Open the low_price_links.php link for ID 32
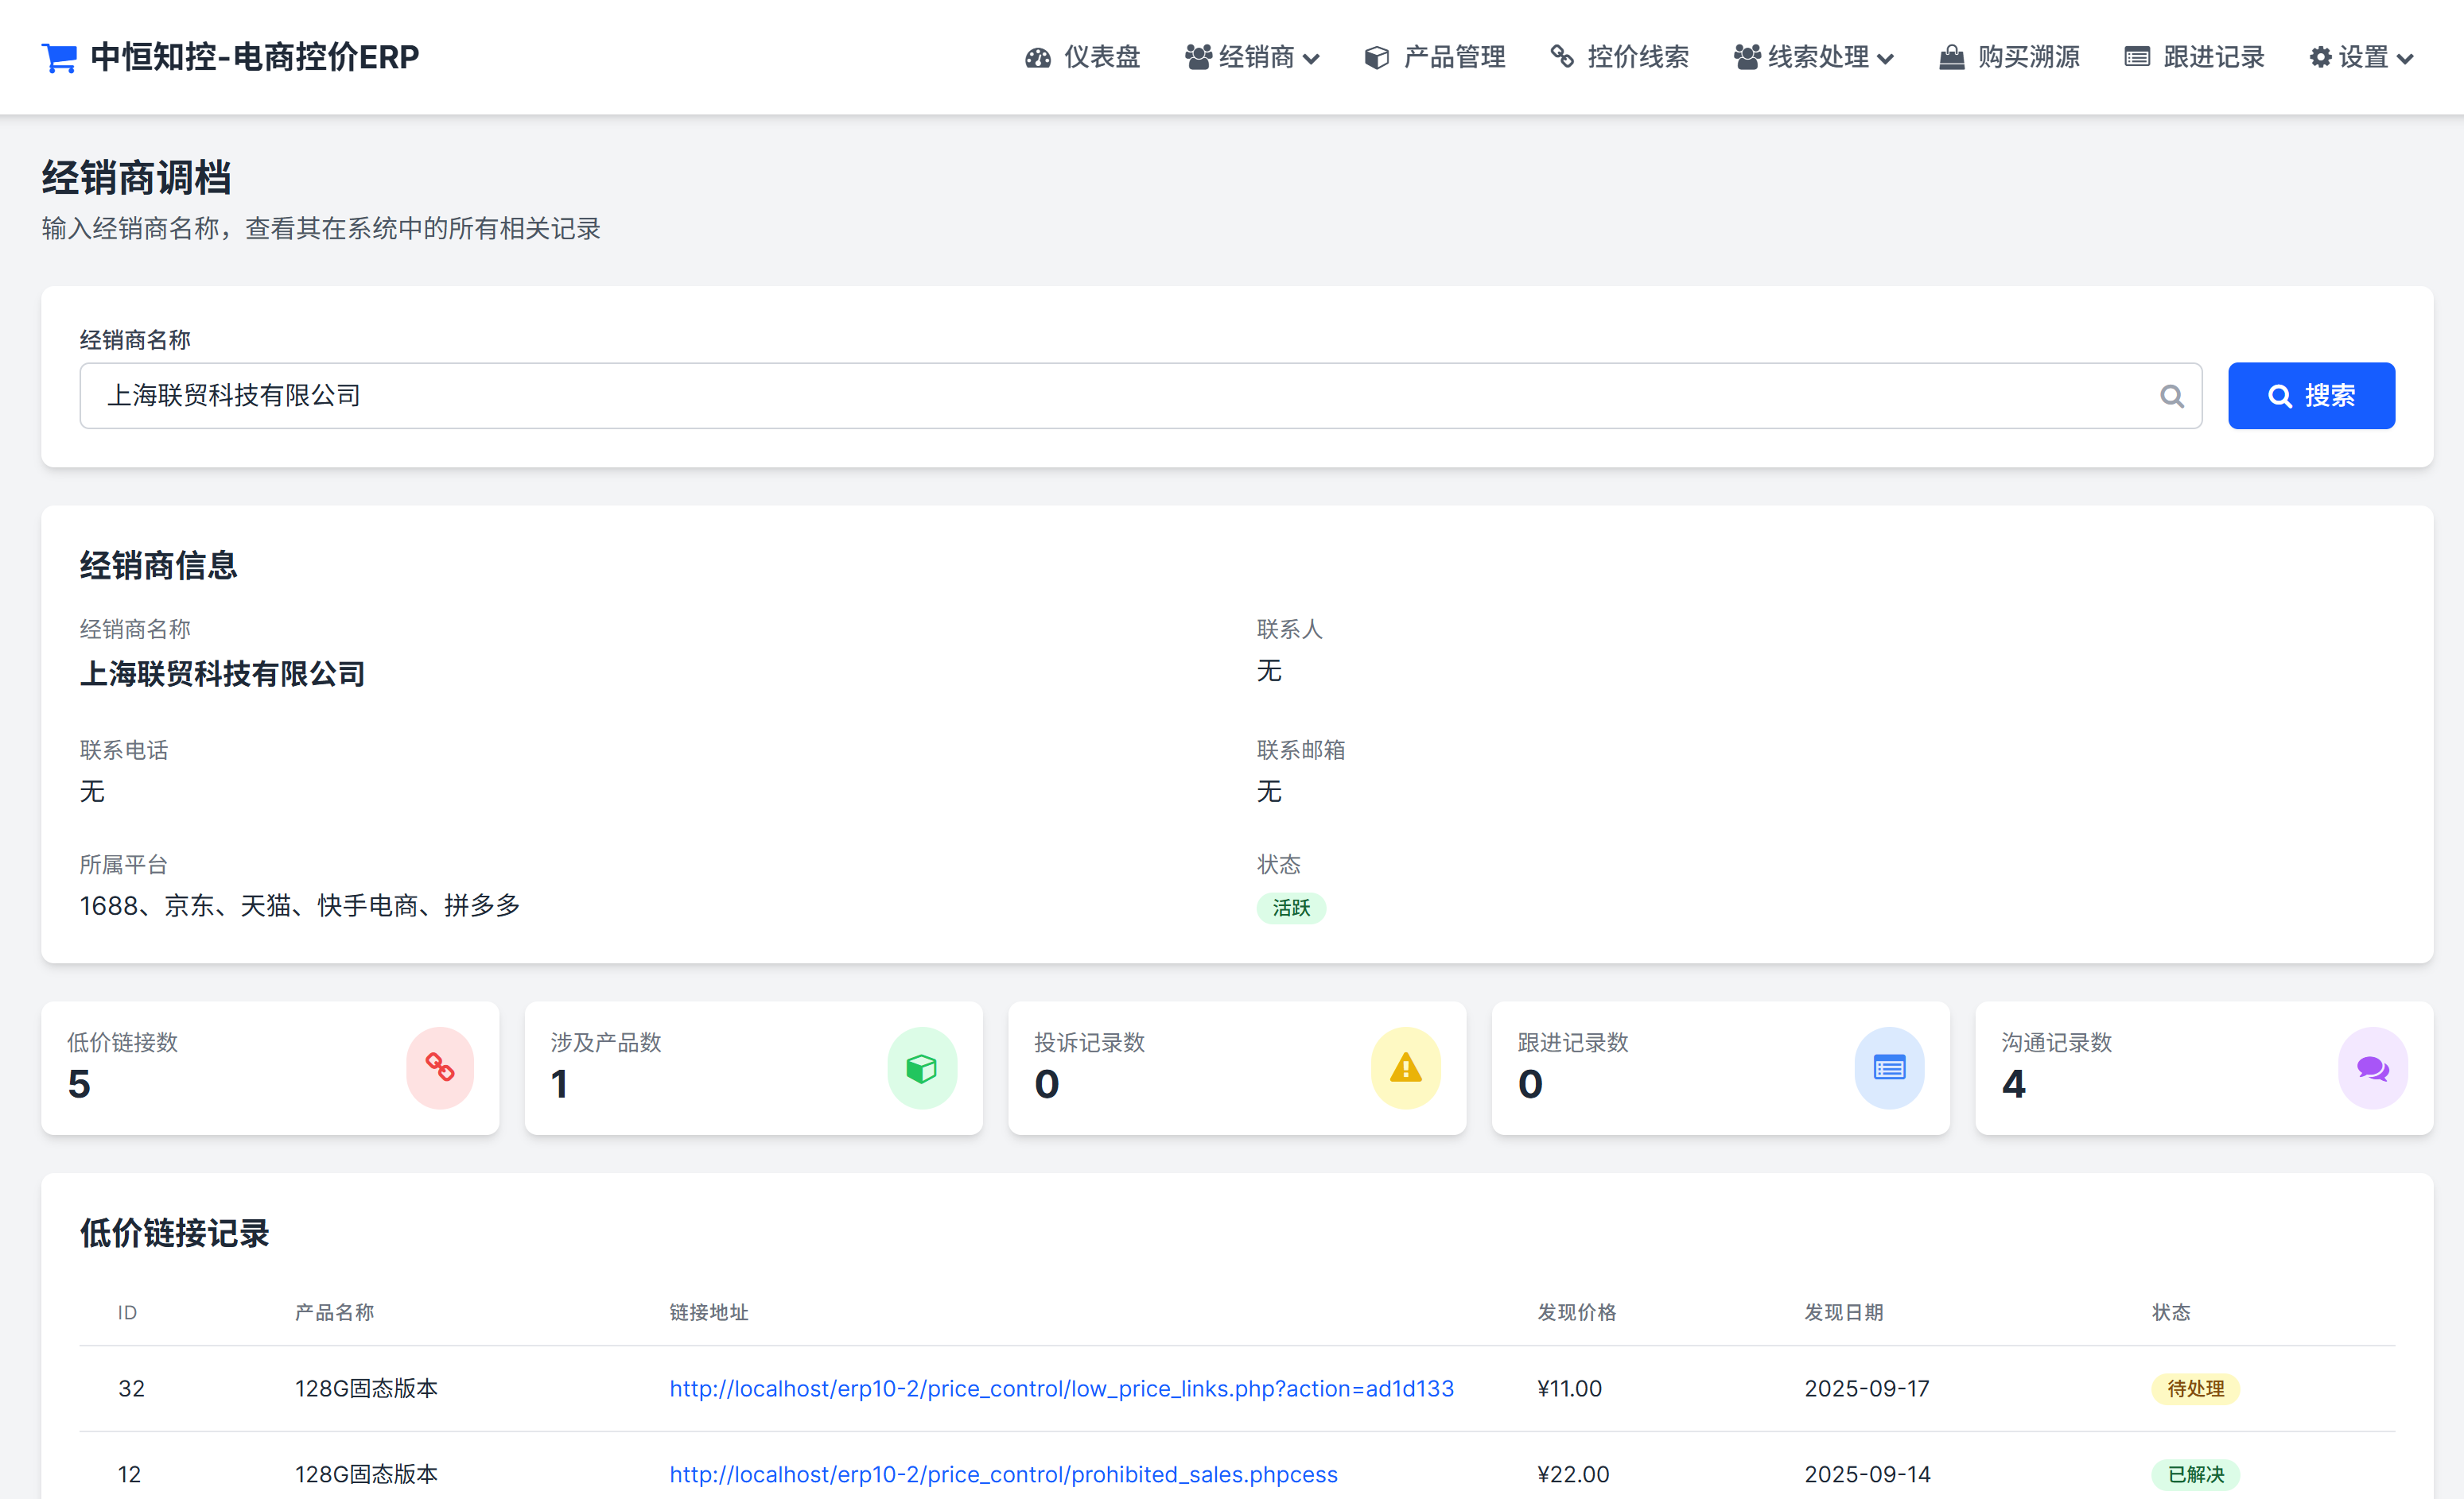 (x=1061, y=1388)
